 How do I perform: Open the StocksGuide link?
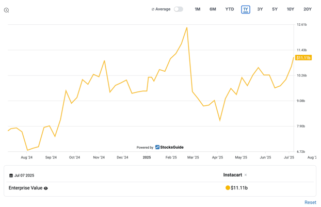tap(171, 147)
